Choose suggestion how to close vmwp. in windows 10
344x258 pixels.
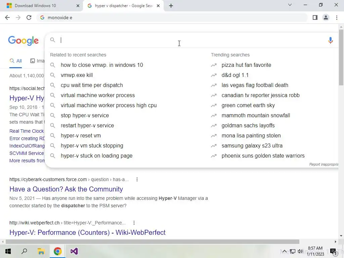[x=102, y=65]
